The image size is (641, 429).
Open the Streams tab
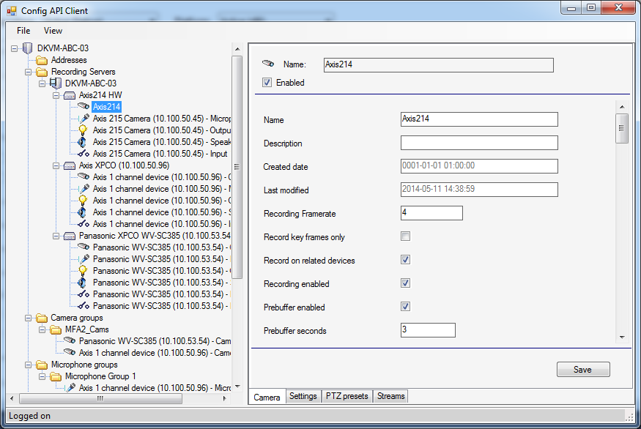click(390, 396)
